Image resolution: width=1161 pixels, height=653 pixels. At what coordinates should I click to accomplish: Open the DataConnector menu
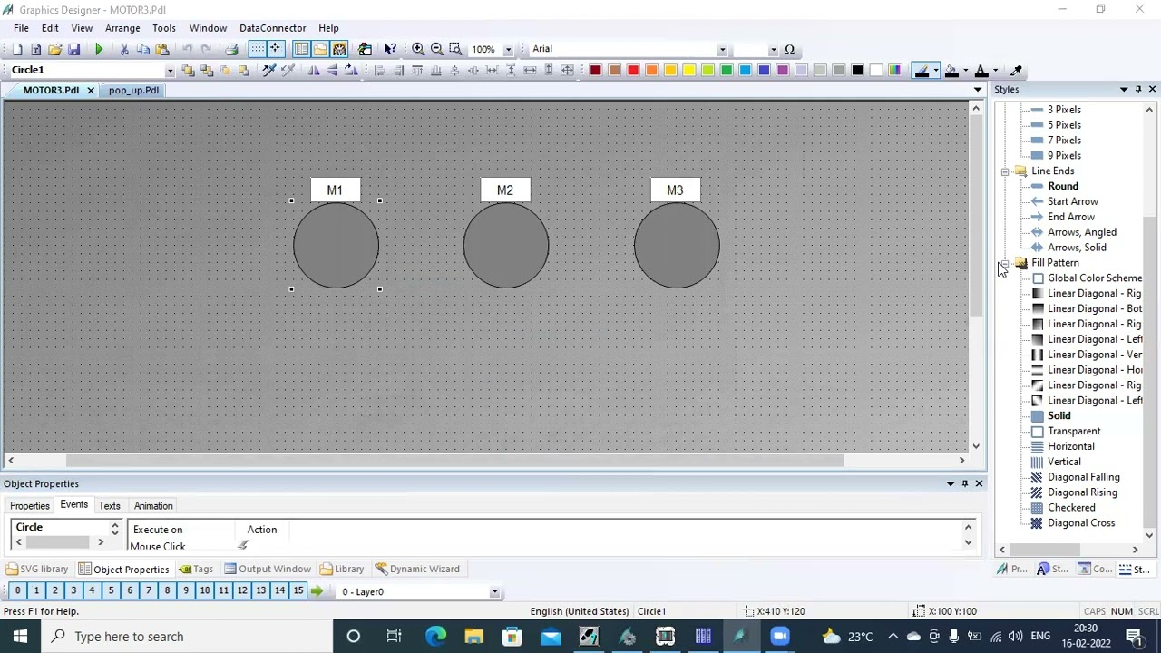[x=272, y=28]
